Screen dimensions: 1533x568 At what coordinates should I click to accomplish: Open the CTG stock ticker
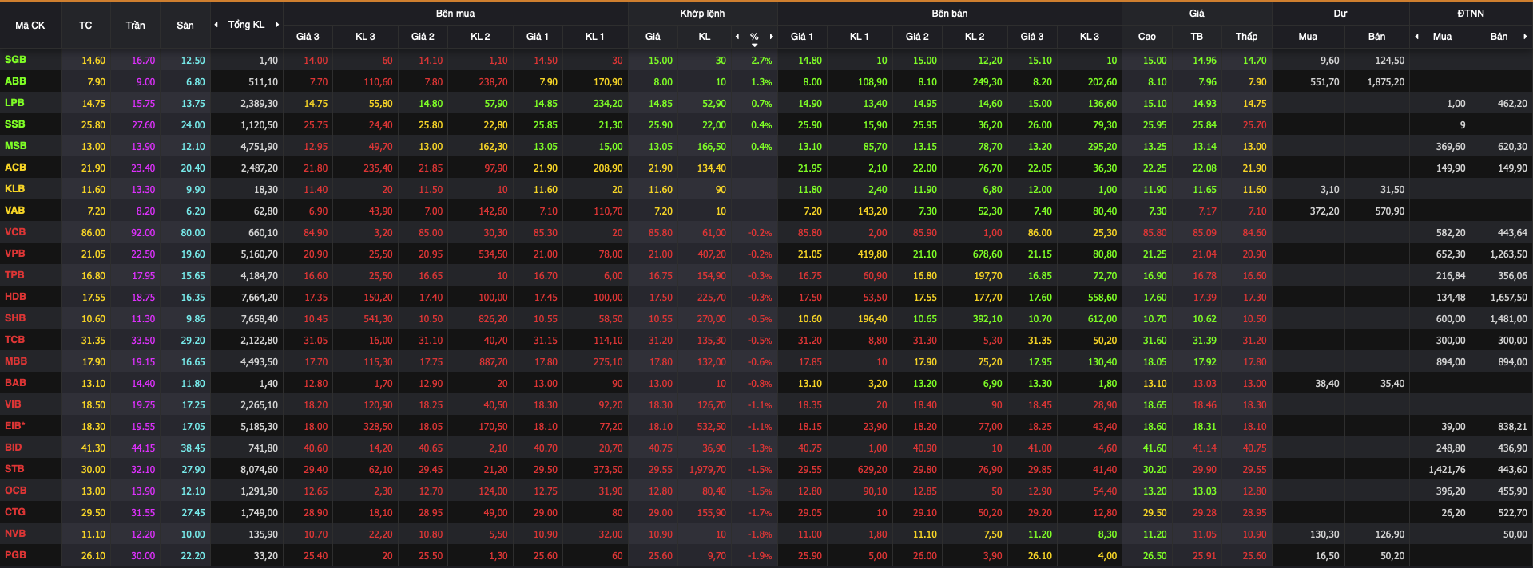15,512
